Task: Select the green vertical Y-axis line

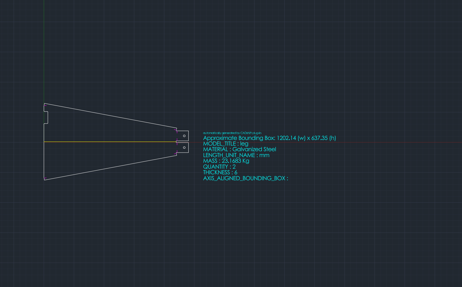Action: [x=44, y=44]
